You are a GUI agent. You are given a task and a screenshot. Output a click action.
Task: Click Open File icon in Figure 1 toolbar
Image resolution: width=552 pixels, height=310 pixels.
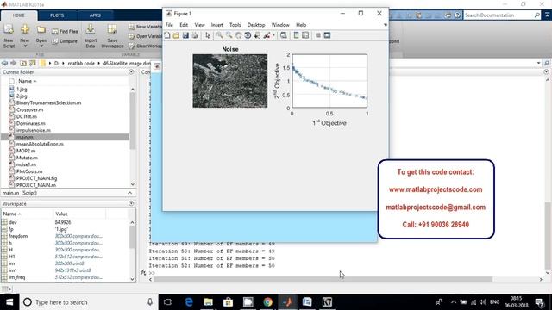pos(176,35)
